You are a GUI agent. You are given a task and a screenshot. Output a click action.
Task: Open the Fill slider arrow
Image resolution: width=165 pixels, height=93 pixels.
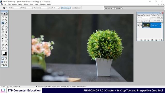pyautogui.click(x=162, y=21)
